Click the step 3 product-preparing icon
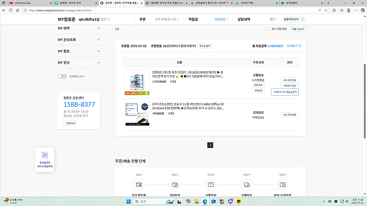Screen dimensions: 367x206 click(211, 185)
